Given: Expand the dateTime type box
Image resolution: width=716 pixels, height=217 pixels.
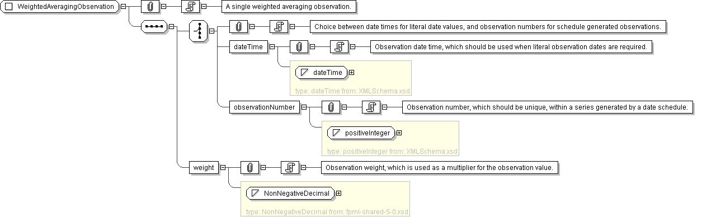Looking at the screenshot, I should pos(351,72).
